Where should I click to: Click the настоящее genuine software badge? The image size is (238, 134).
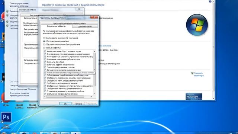194,96
